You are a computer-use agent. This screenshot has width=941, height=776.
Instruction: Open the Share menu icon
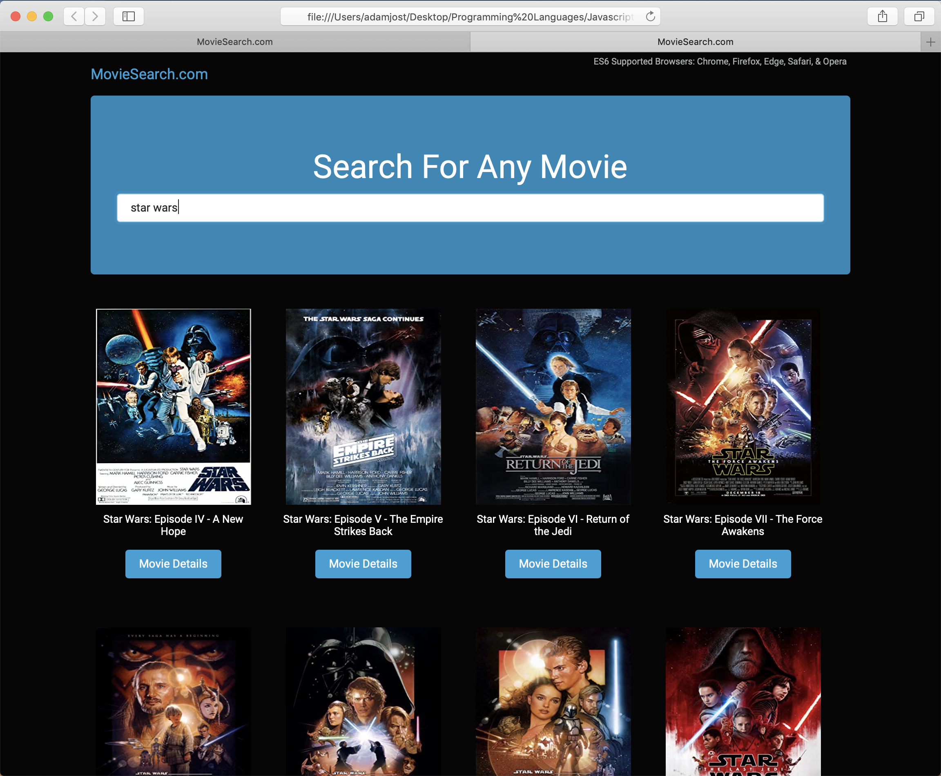tap(882, 16)
